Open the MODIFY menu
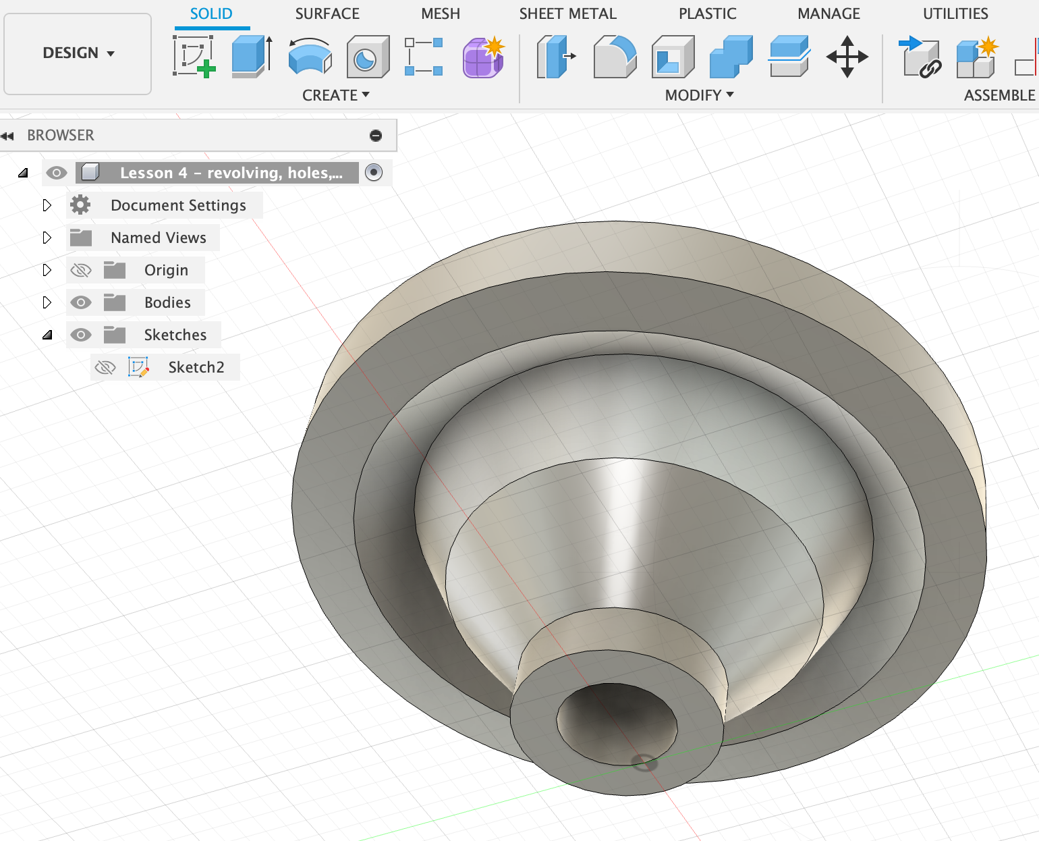 click(699, 95)
